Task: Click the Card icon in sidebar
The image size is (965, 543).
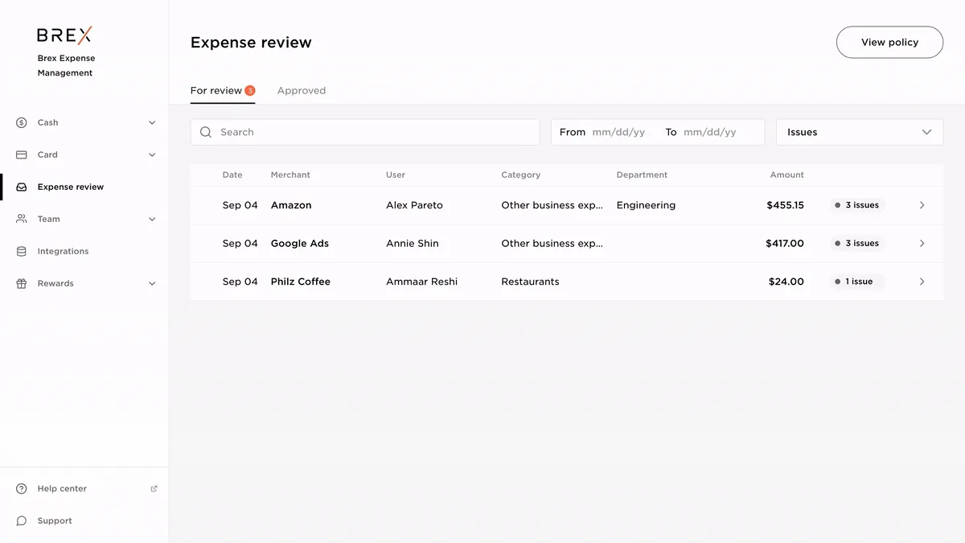Action: tap(22, 154)
